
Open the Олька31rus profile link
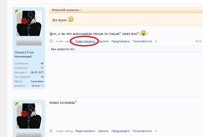pos(24,52)
